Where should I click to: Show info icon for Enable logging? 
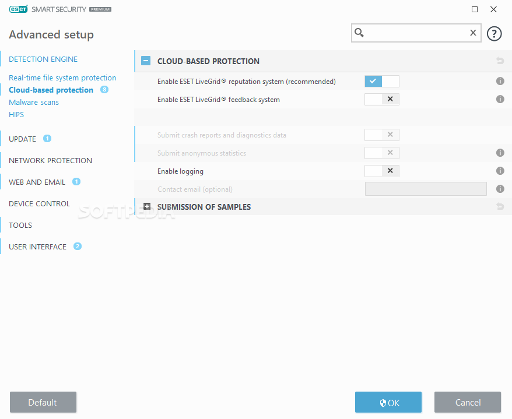pos(500,171)
